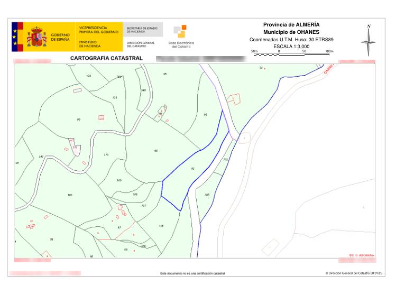Click parcel number 78 on the map

pyautogui.click(x=51, y=240)
